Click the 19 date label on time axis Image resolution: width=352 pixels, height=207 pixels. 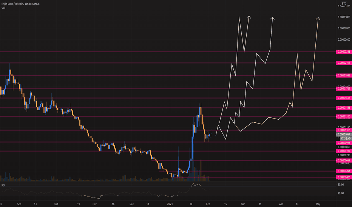(x=78, y=204)
